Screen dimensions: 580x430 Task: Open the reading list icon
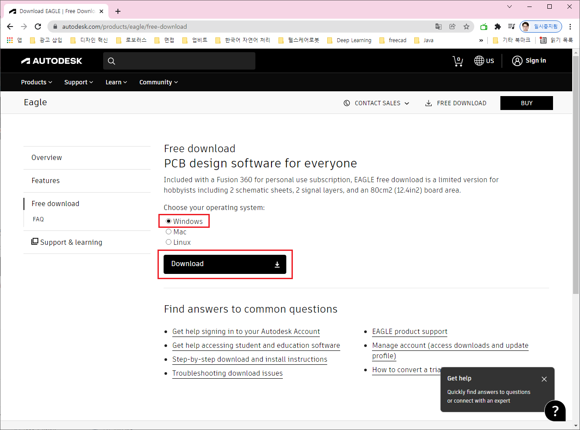pyautogui.click(x=557, y=40)
